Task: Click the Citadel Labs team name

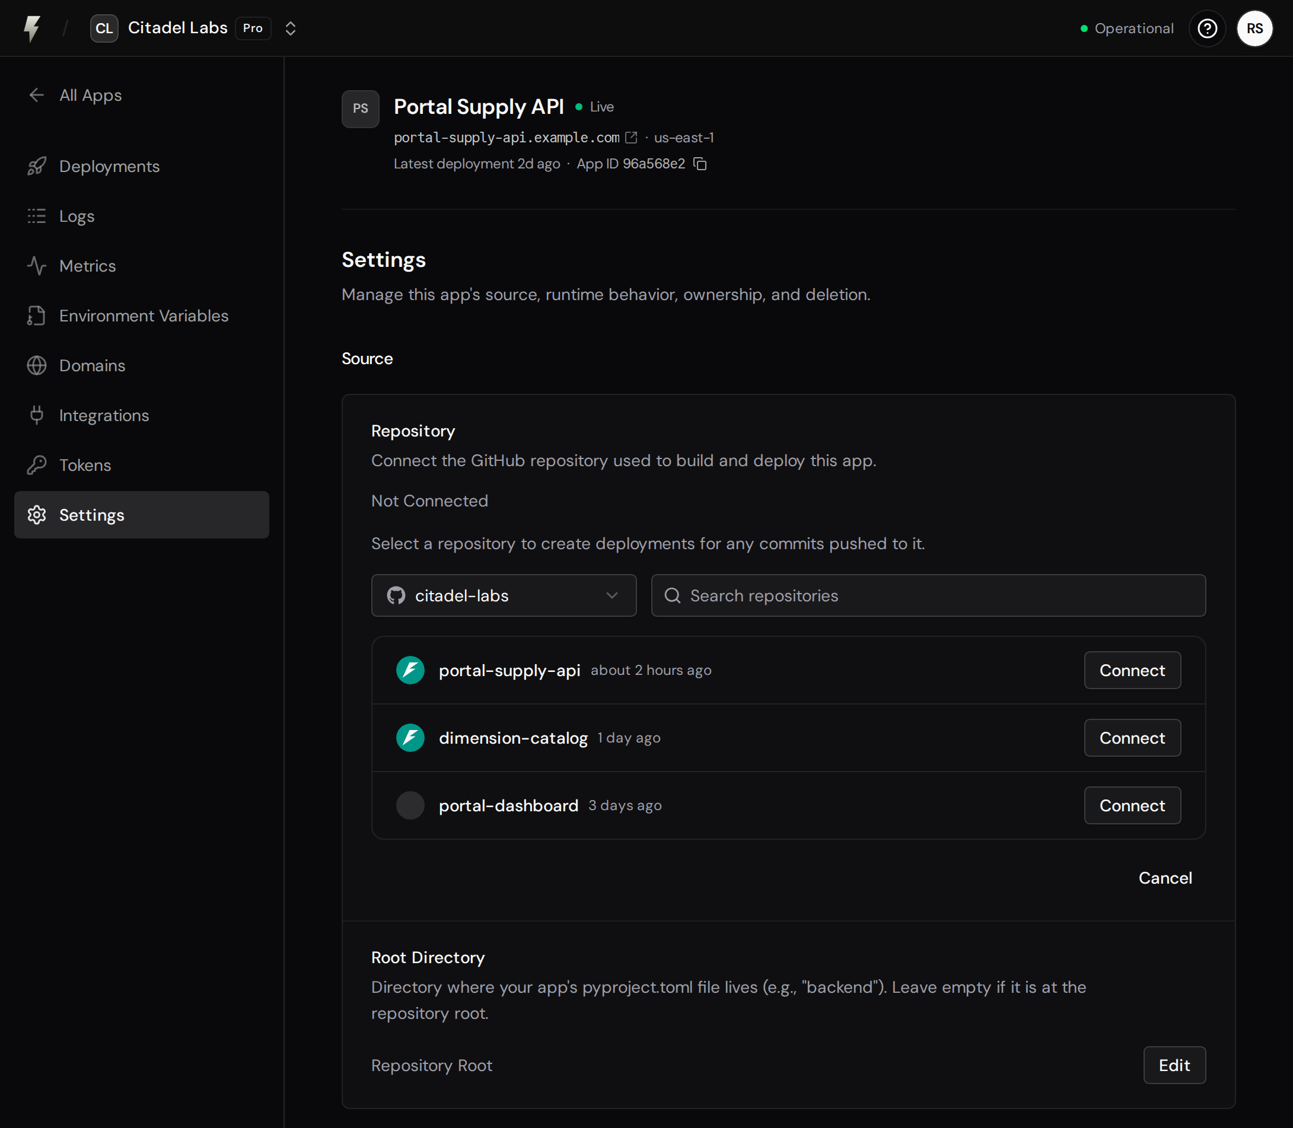Action: click(x=177, y=28)
